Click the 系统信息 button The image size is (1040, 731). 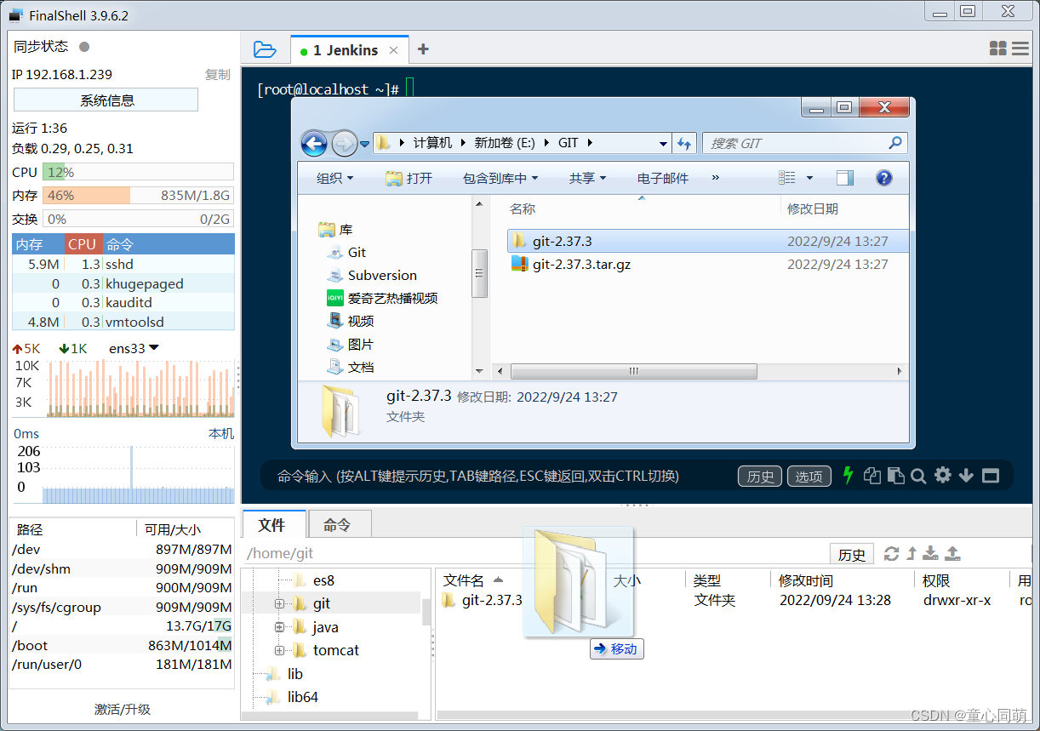[106, 100]
